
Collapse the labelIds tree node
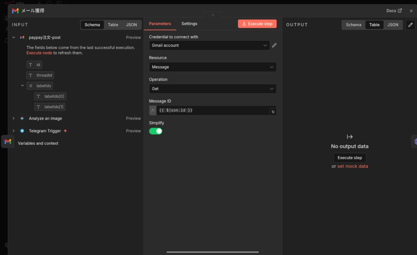(x=22, y=86)
